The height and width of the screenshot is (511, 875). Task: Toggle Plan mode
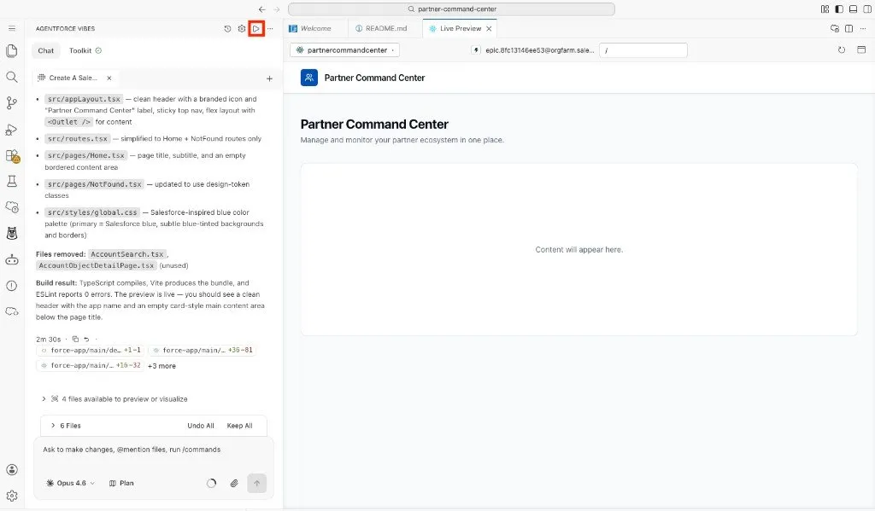click(121, 483)
